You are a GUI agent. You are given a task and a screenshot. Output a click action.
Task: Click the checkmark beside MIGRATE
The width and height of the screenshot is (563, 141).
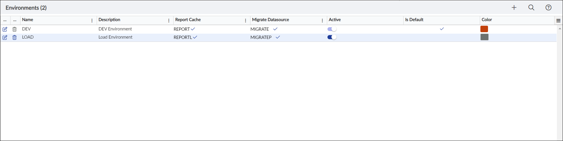tap(275, 29)
